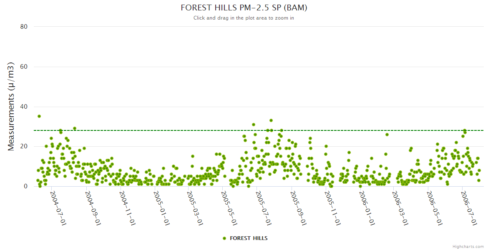Click the y-axis title Measurements (µ/m3)
This screenshot has height=250, width=488.
click(x=11, y=106)
